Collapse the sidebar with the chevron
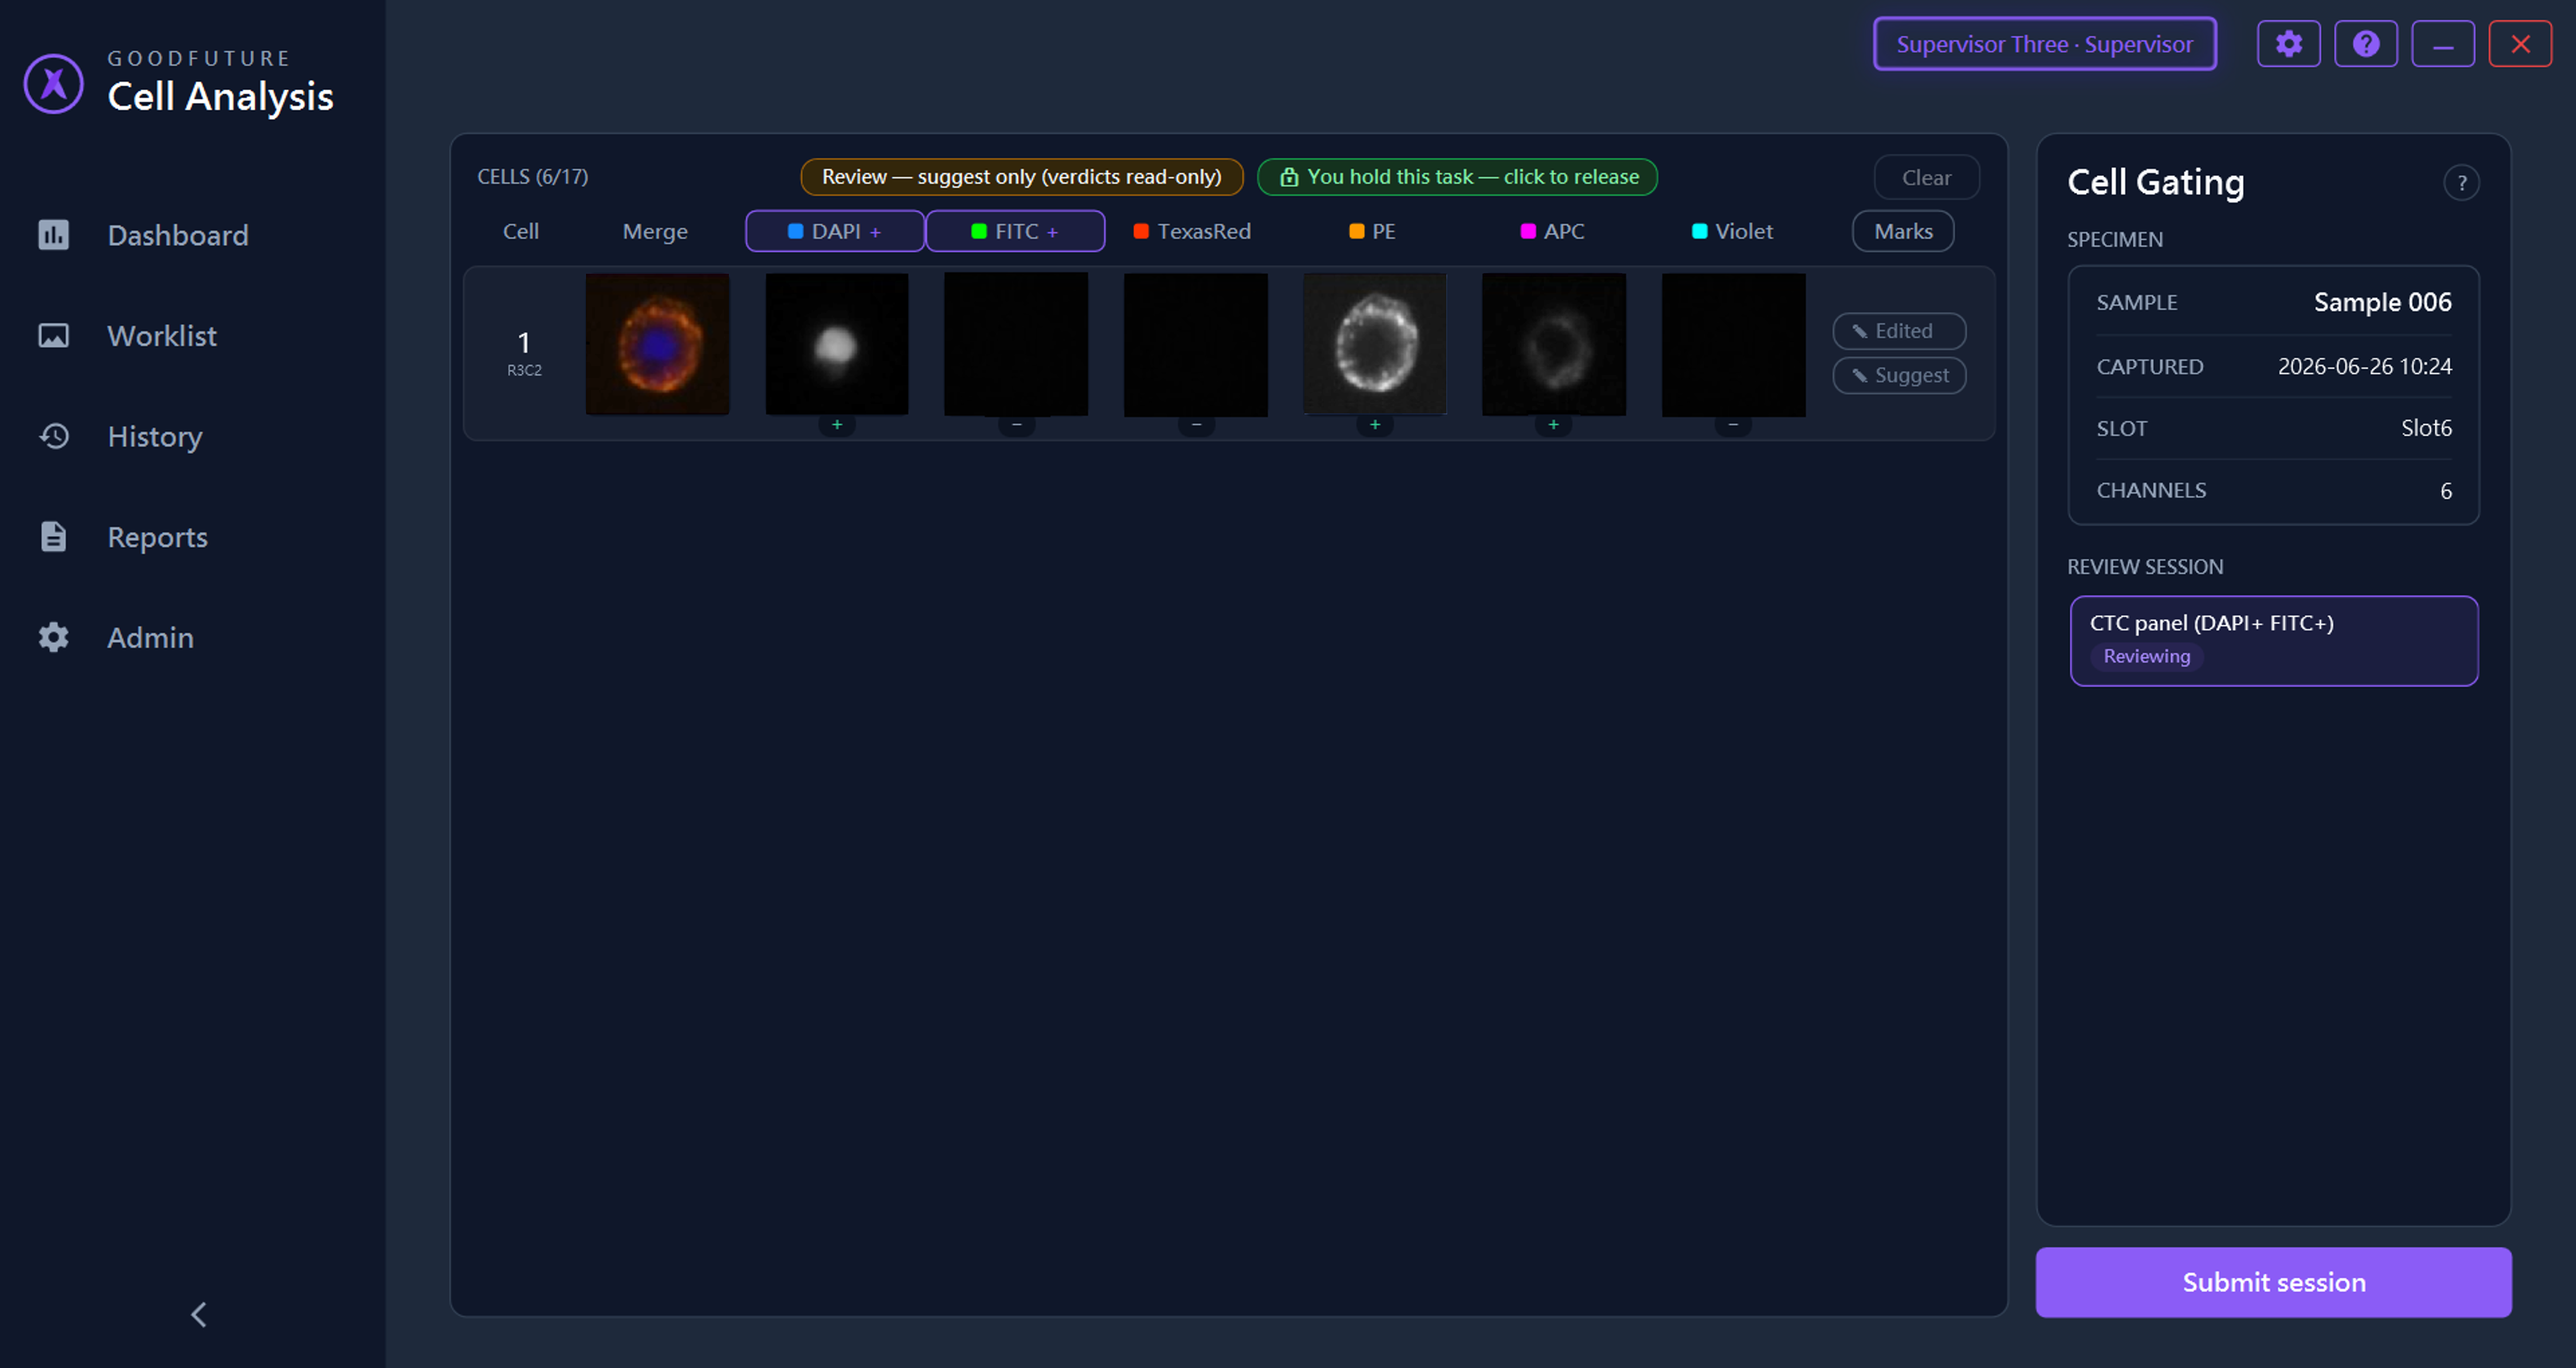Viewport: 2576px width, 1368px height. (198, 1314)
